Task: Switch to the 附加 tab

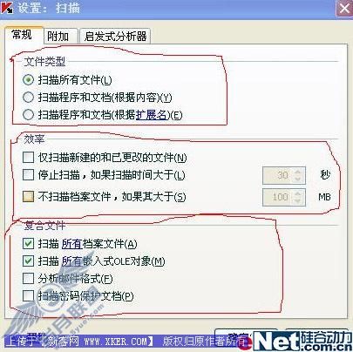Action: click(x=58, y=37)
